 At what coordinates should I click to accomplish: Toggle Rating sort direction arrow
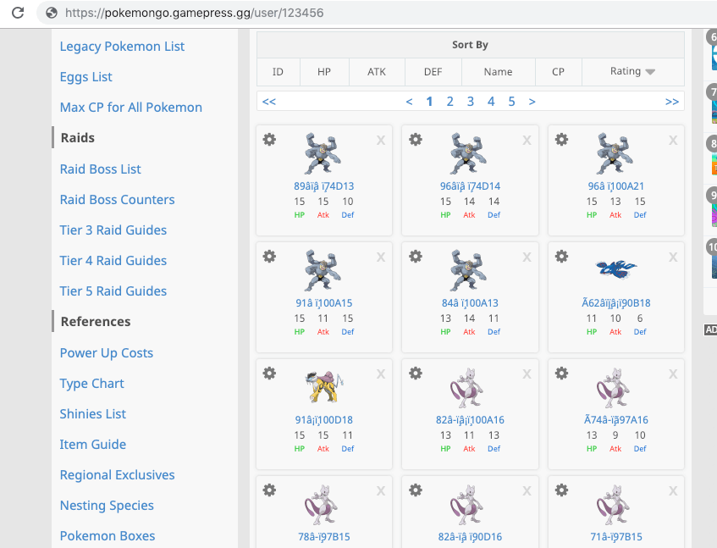(650, 72)
